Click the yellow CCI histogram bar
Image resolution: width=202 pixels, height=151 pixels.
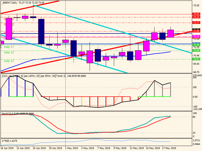coord(82,101)
